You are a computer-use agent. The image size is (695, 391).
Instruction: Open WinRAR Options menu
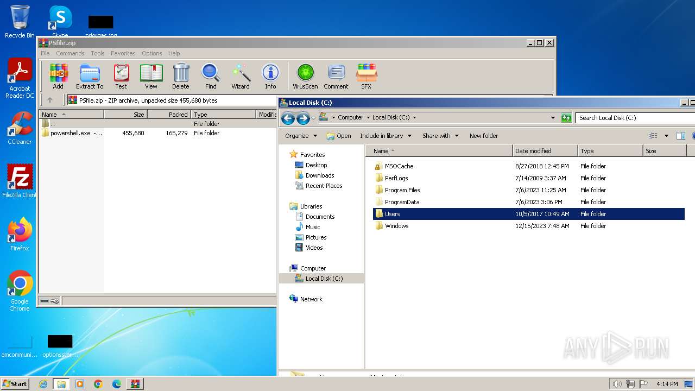(x=152, y=53)
